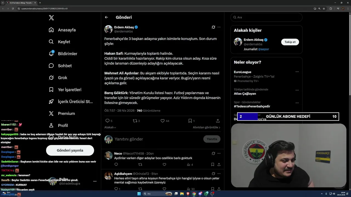
Task: Click Grok explain icon on main post
Action: point(213,27)
